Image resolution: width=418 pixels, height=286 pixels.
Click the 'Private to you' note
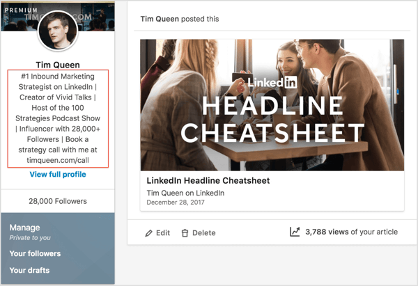[30, 238]
